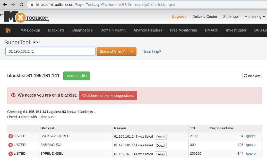
Task: Open Analyze Headers
Action: pyautogui.click(x=148, y=30)
